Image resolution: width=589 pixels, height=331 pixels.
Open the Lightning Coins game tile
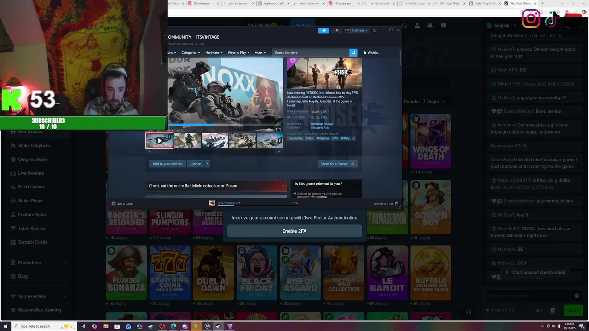(x=170, y=273)
